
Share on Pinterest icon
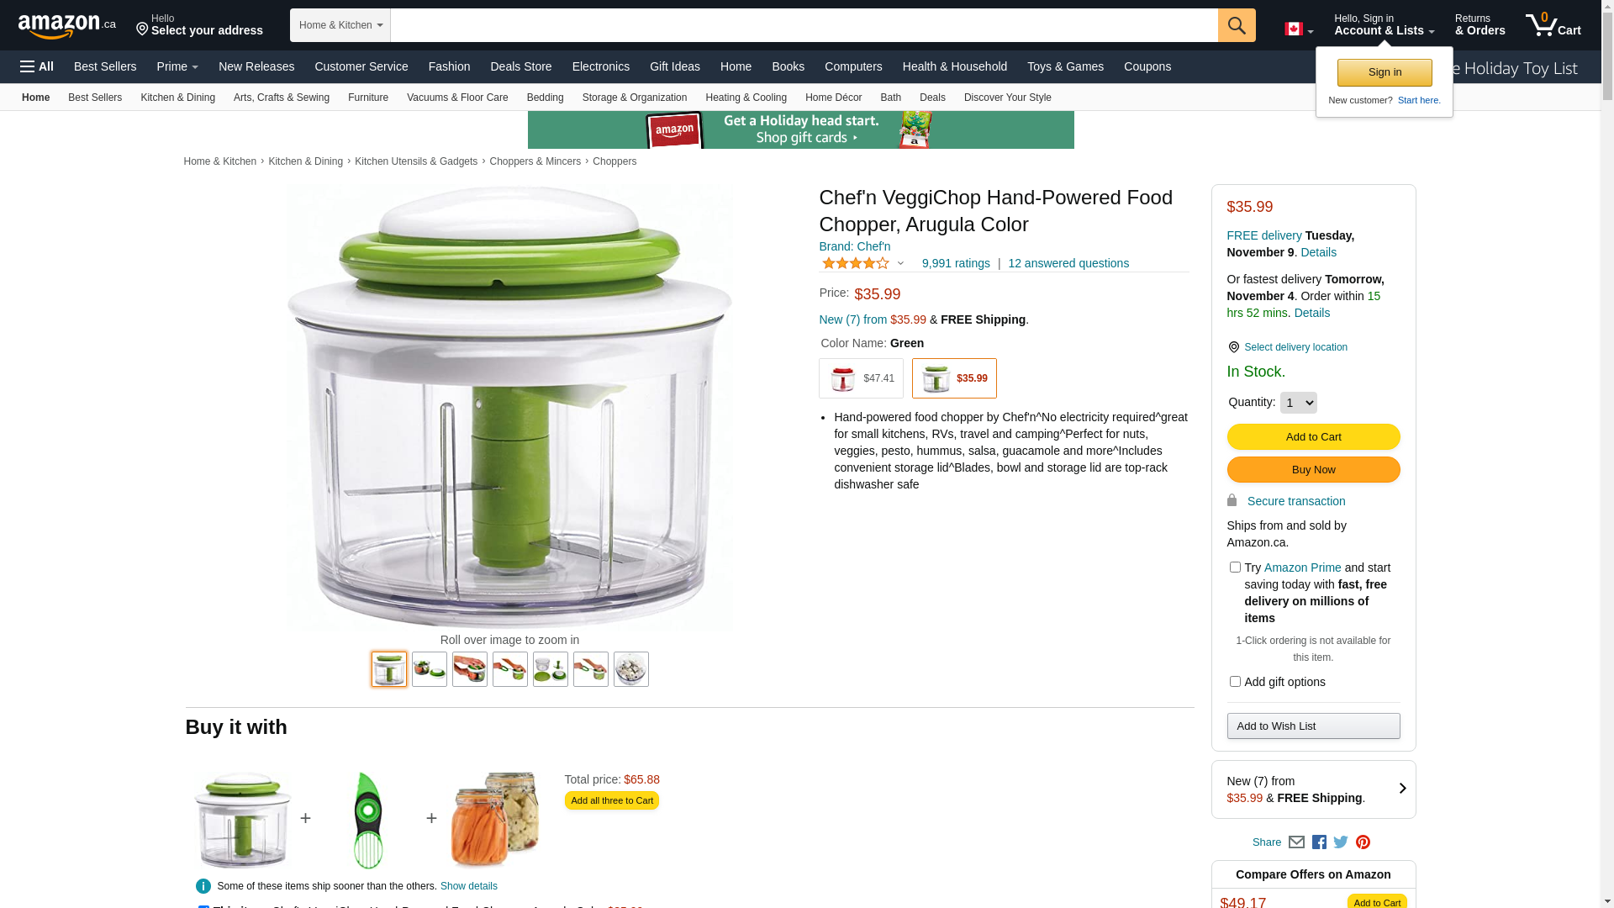tap(1363, 842)
